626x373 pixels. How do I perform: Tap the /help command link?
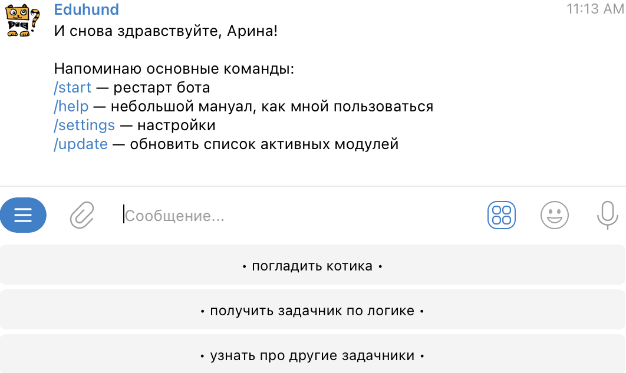(x=71, y=107)
